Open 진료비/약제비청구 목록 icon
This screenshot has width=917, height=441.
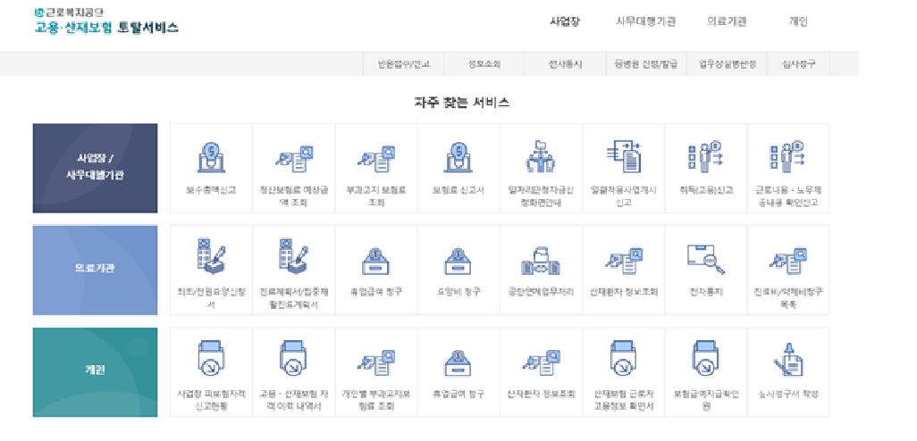coord(787,261)
